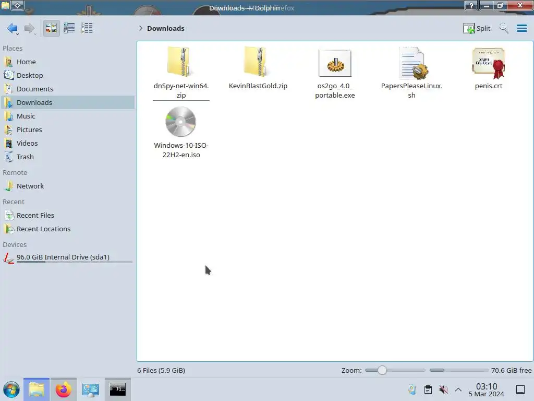Image resolution: width=534 pixels, height=401 pixels.
Task: Click the PapersPleaseLinux.sh file name
Action: point(412,91)
